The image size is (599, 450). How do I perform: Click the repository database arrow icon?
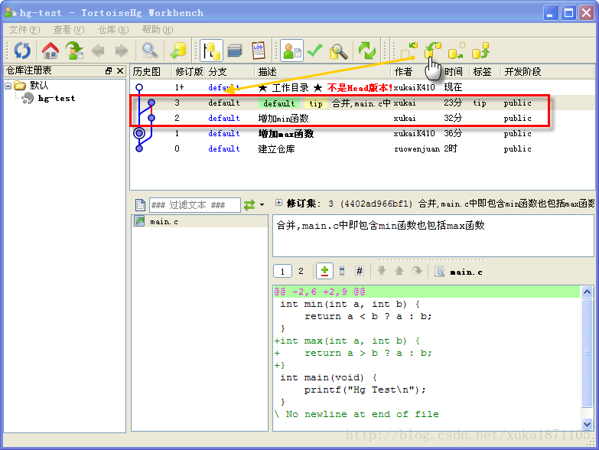point(177,51)
